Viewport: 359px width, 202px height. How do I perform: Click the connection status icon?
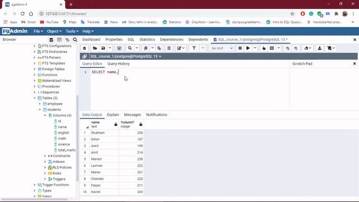coord(85,56)
